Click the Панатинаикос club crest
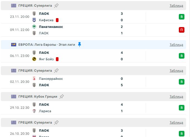Image resolution: width=190 pixels, height=137 pixels. [34, 27]
